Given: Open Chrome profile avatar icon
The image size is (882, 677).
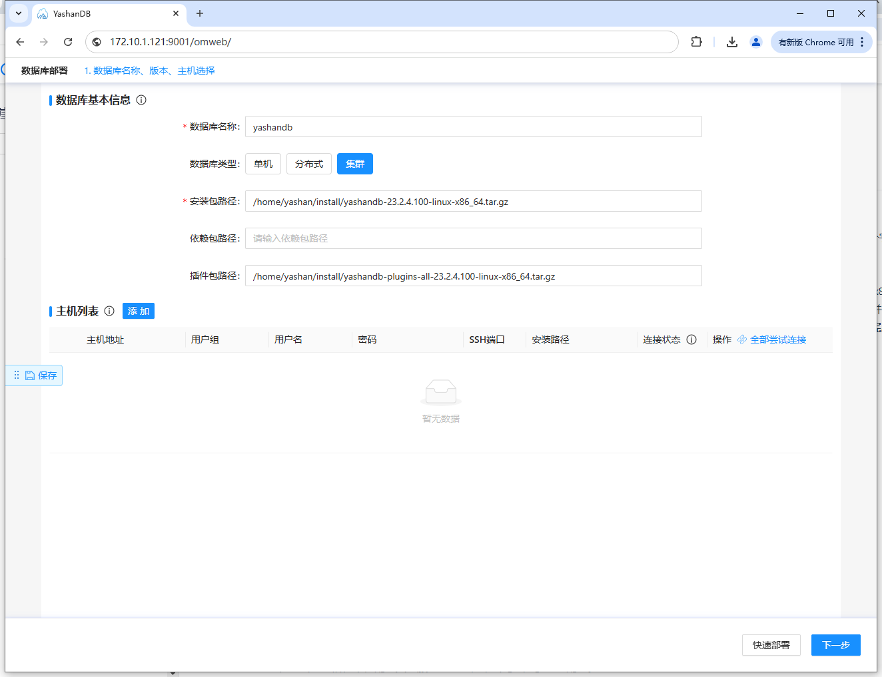Looking at the screenshot, I should [756, 42].
